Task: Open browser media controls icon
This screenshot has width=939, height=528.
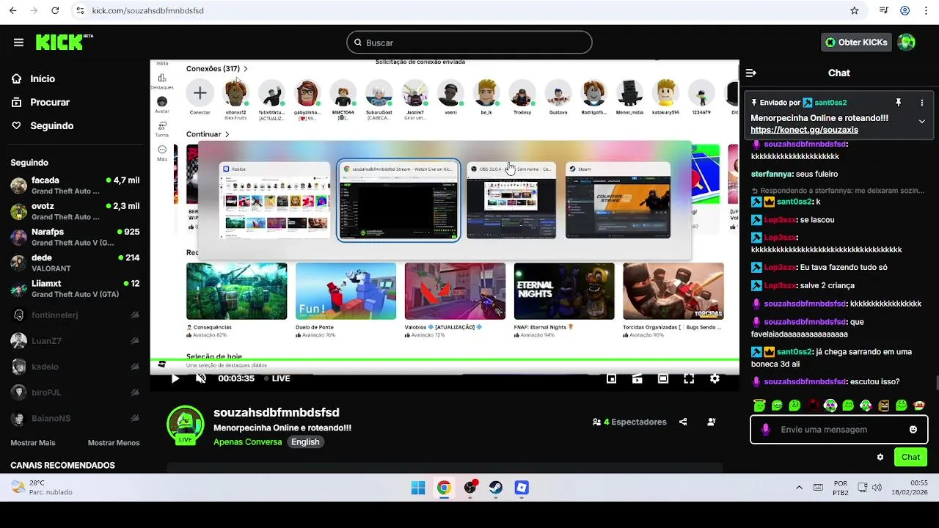Action: (x=884, y=10)
